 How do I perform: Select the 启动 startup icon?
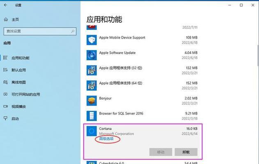point(5,118)
